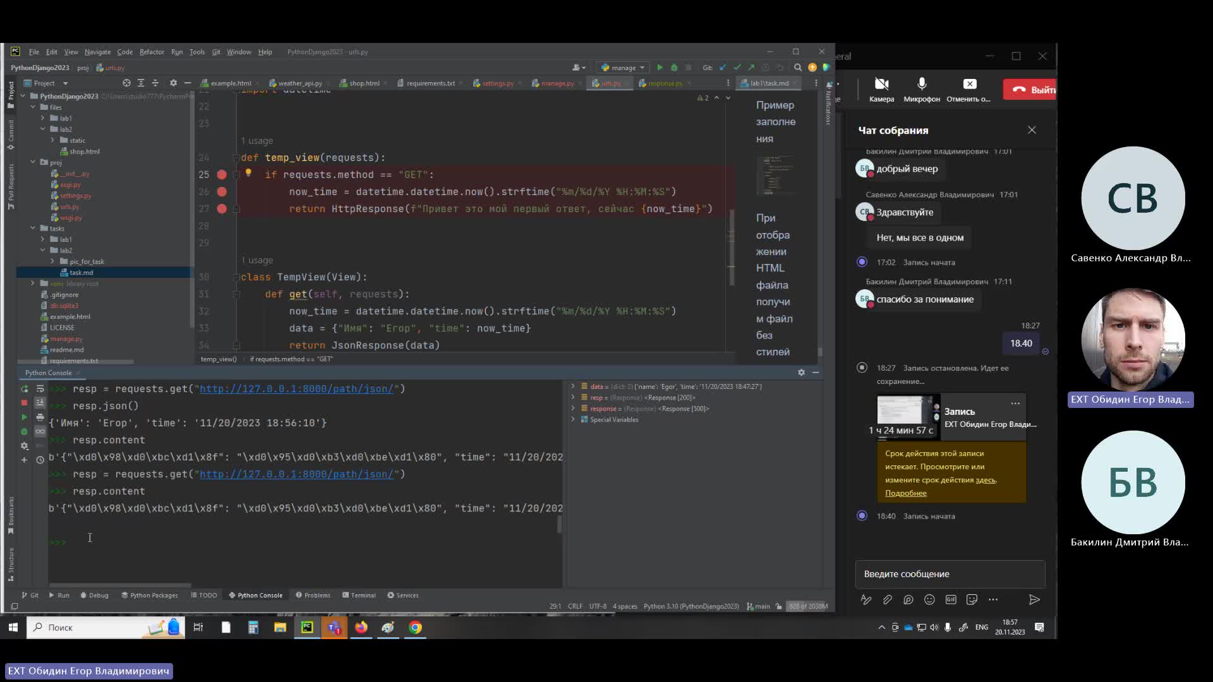
Task: Open GIF picker in Teams chat
Action: point(951,600)
